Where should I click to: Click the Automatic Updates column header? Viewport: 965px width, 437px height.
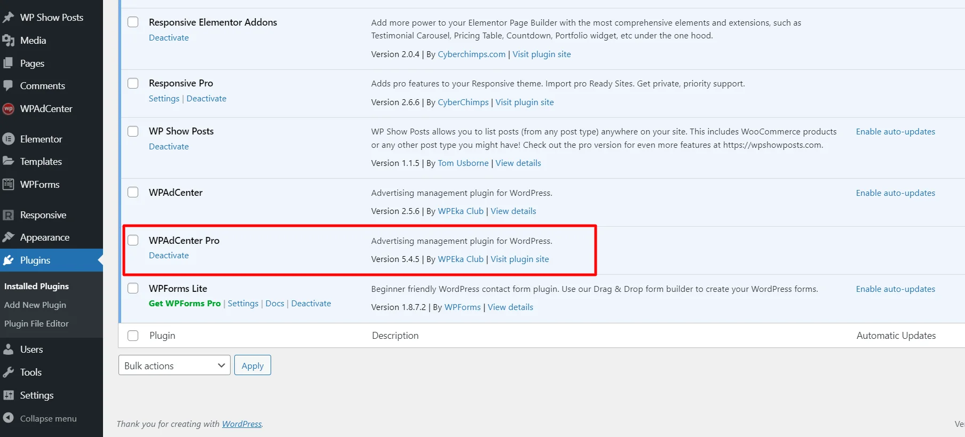896,335
